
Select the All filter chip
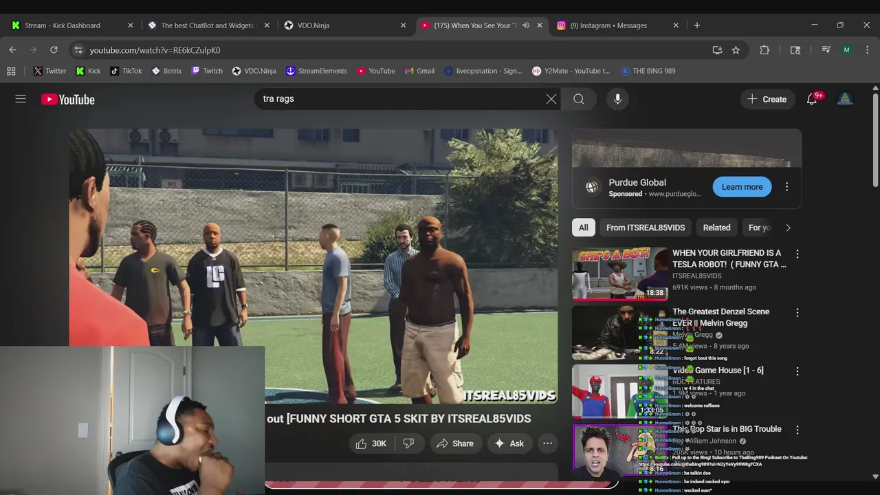[583, 228]
